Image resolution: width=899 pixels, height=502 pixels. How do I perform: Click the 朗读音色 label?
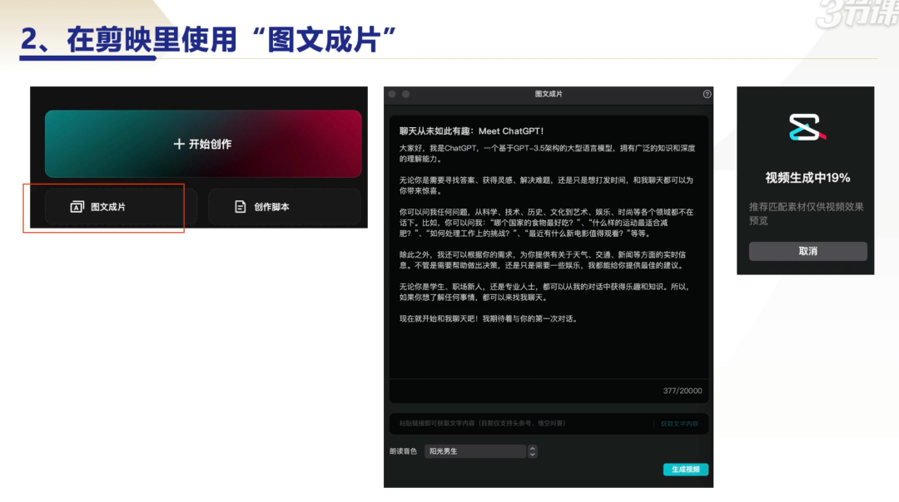tap(403, 451)
